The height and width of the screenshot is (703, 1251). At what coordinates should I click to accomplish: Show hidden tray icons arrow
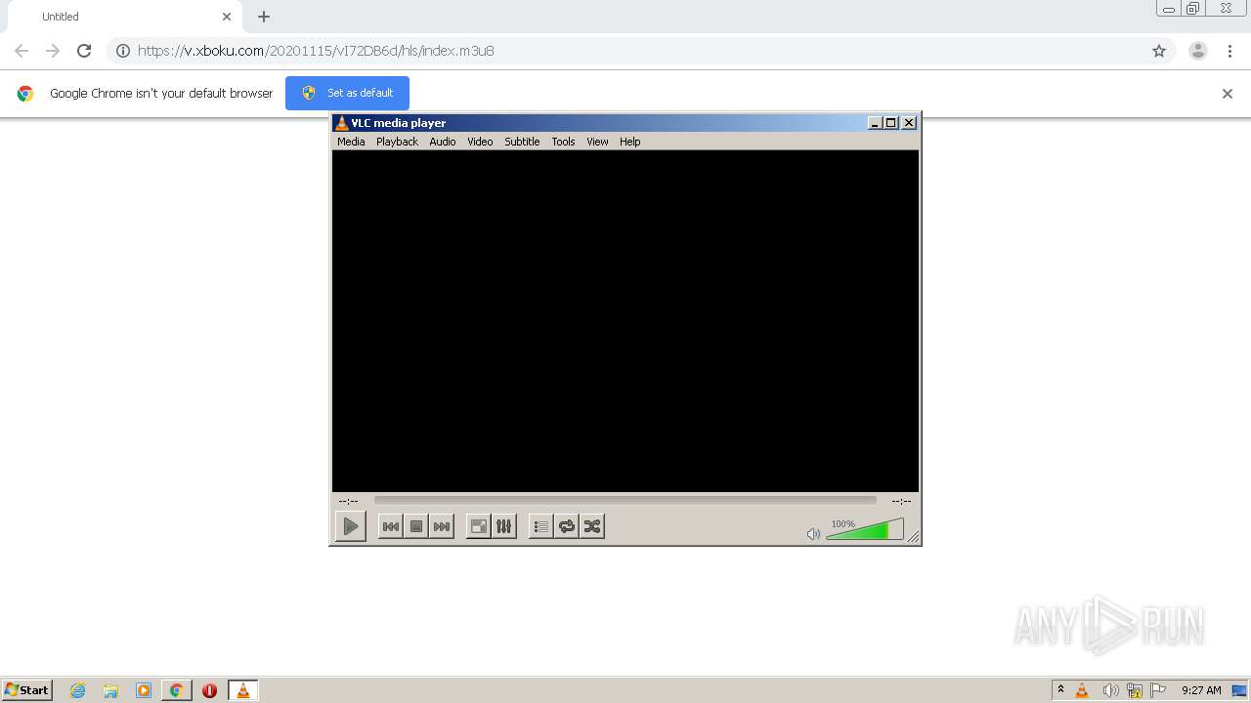click(1060, 690)
